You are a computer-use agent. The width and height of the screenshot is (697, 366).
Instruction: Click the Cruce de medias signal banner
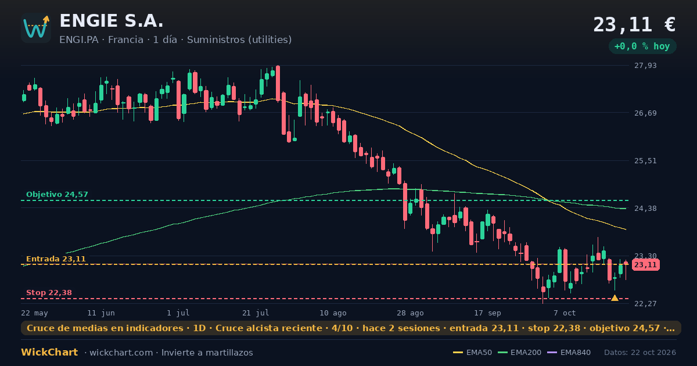click(351, 328)
